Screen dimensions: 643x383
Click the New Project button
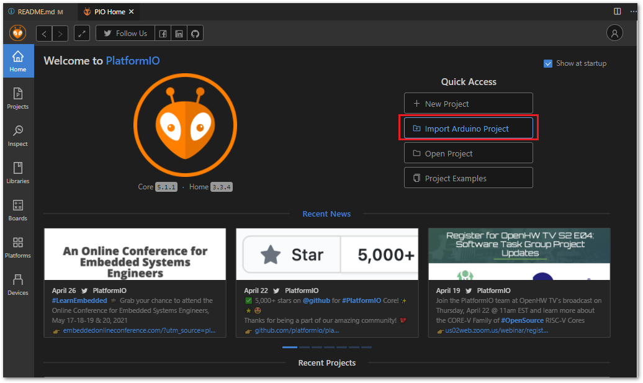(x=469, y=103)
